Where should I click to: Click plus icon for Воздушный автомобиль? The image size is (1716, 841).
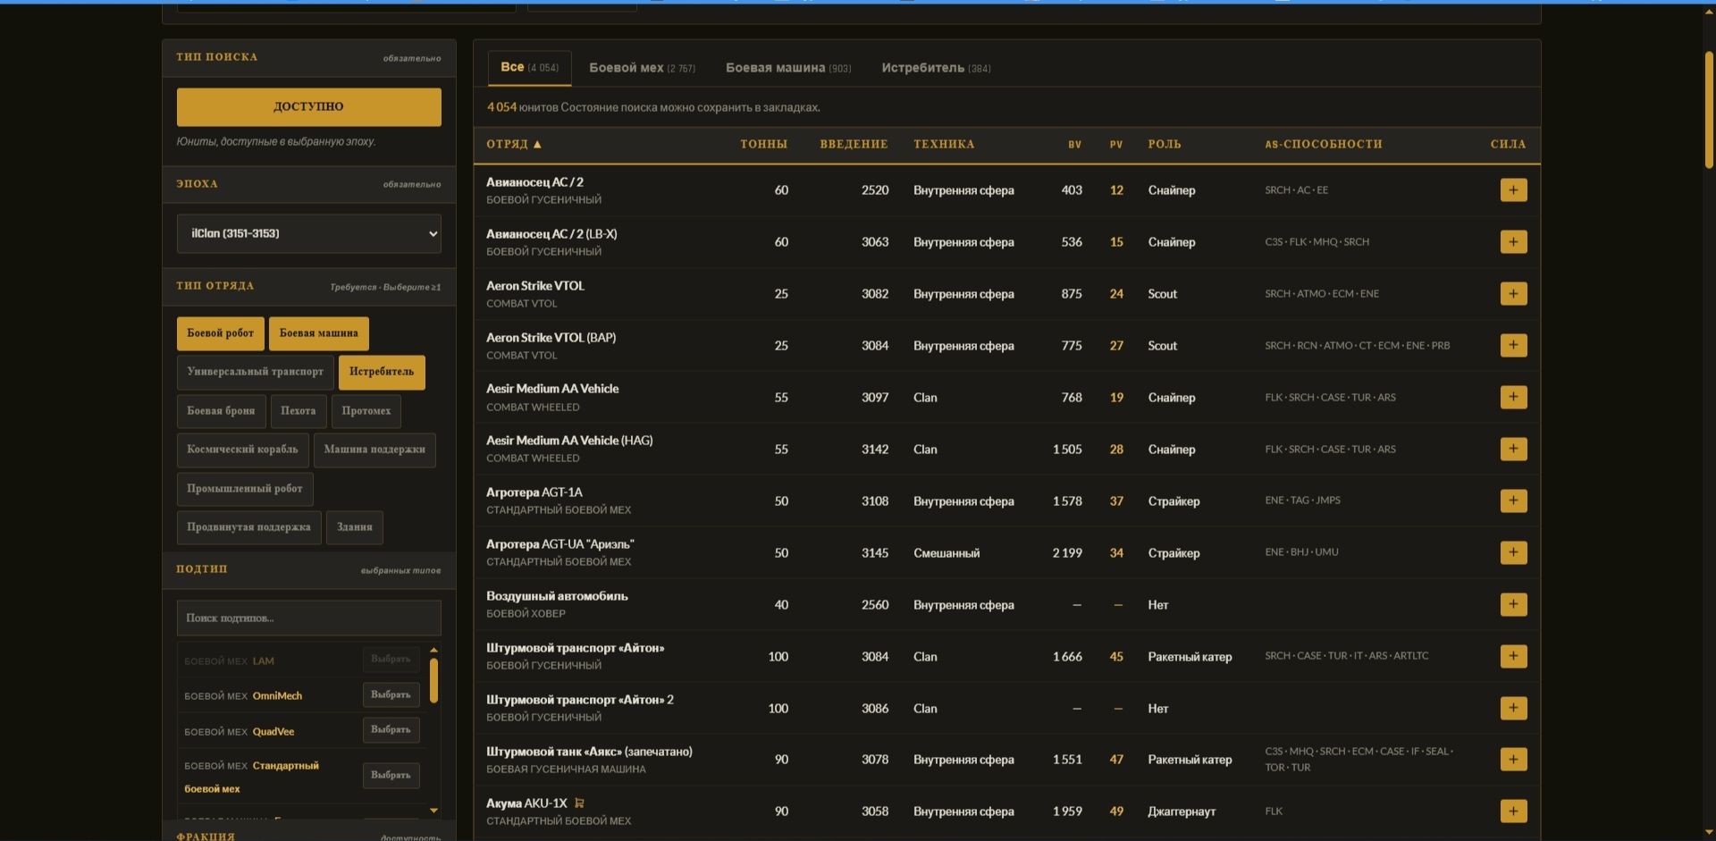pos(1513,604)
